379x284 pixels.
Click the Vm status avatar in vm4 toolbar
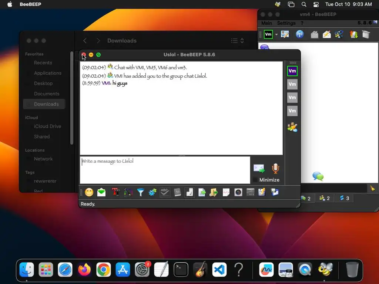(268, 34)
